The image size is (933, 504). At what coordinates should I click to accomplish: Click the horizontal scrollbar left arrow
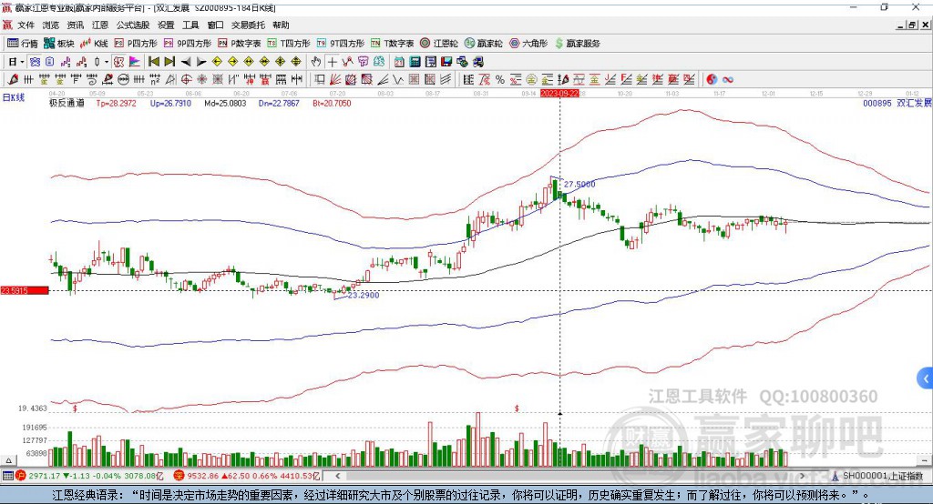(337, 476)
